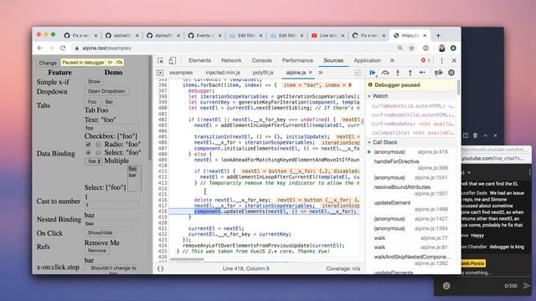Bookmark this page with the star icon
The height and width of the screenshot is (301, 536).
pos(411,48)
